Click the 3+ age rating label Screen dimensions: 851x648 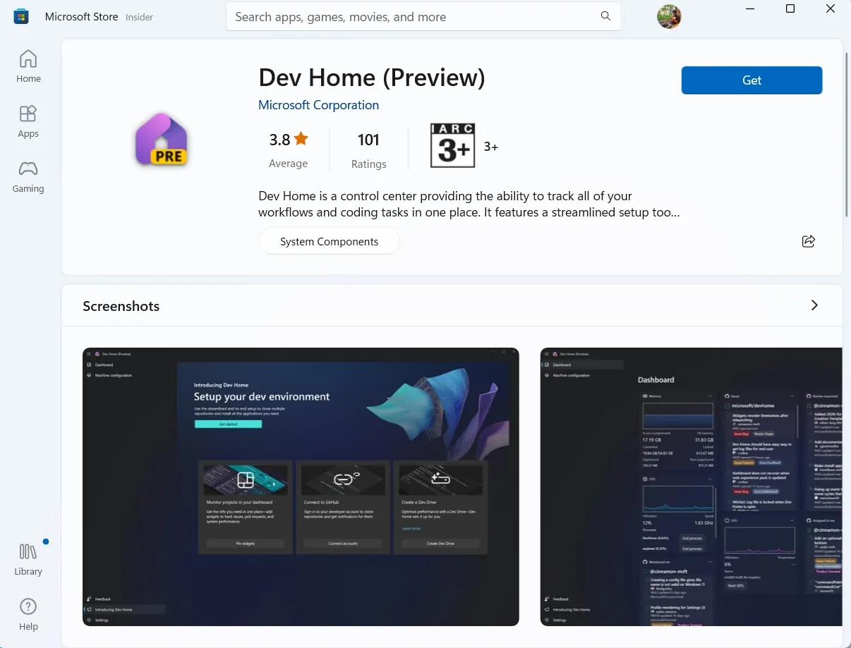[491, 147]
